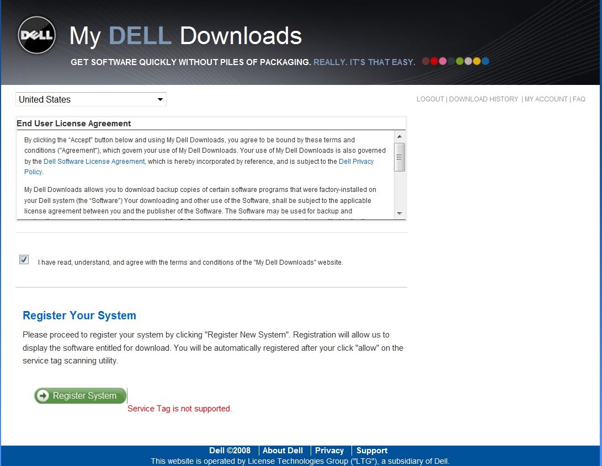This screenshot has width=602, height=466.
Task: Click the 'Register Your System' heading
Action: 79,315
